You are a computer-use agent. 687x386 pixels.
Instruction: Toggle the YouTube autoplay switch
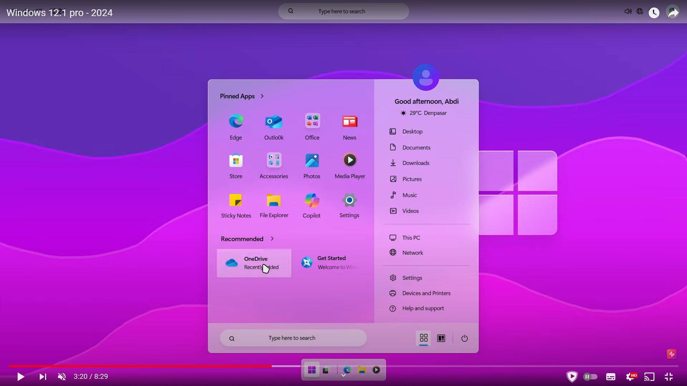(590, 377)
